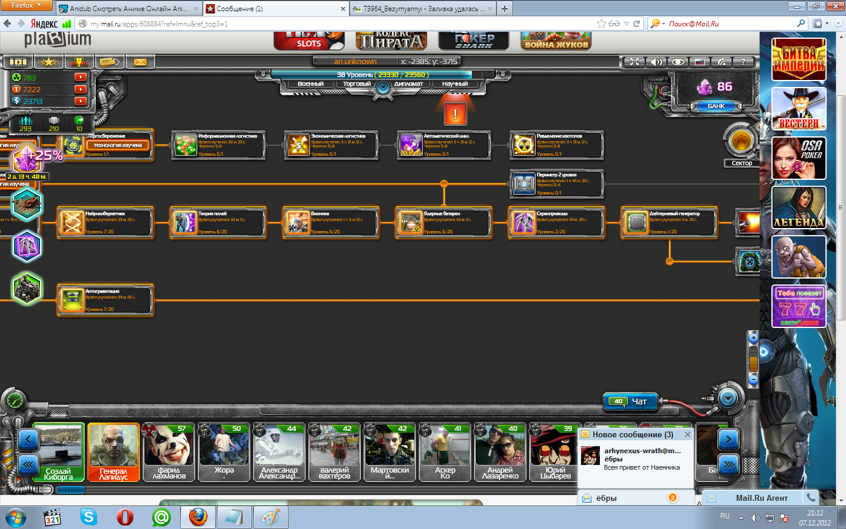This screenshot has height=529, width=846.
Task: Open the Чат button with 40 badge
Action: (x=630, y=401)
